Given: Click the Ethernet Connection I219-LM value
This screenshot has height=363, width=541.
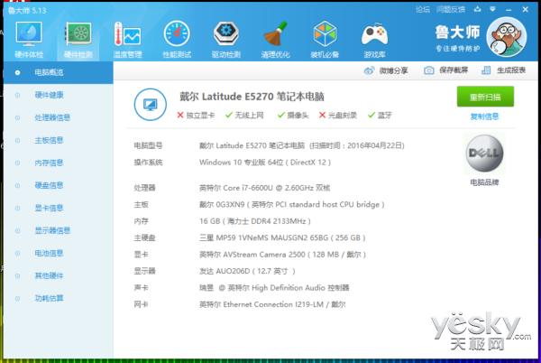Looking at the screenshot, I should [272, 304].
